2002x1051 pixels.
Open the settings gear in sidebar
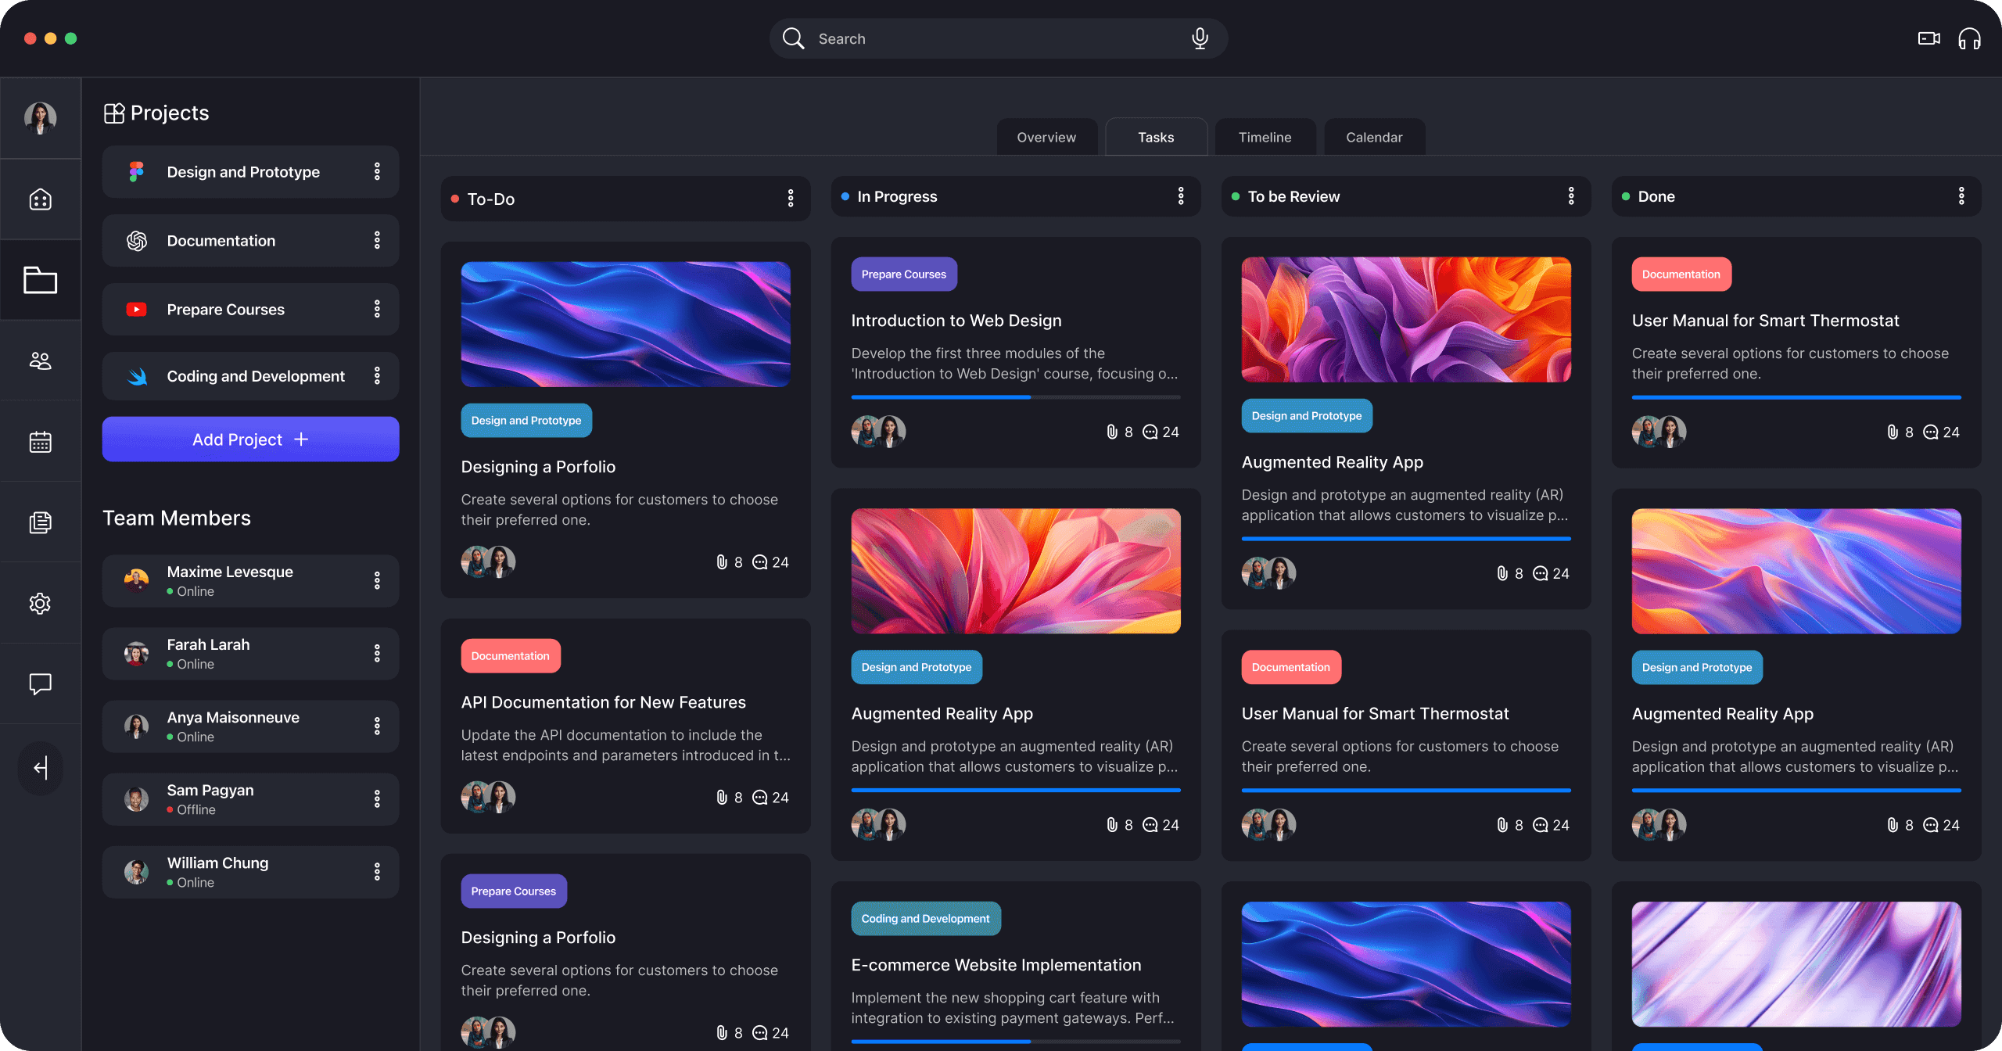pyautogui.click(x=41, y=603)
